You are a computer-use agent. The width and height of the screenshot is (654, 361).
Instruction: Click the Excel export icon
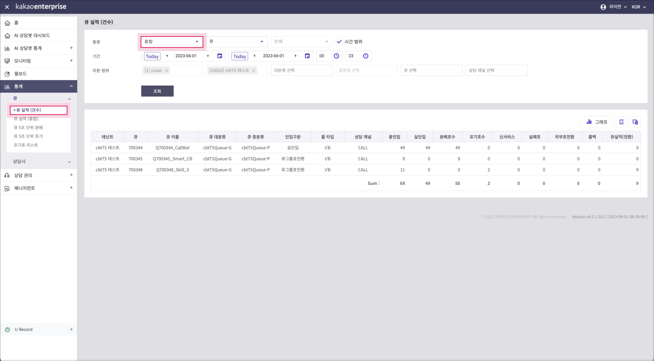621,122
